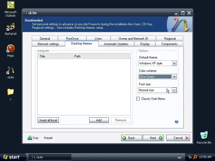Enable the Classic Start Menu checkbox
This screenshot has height=161, width=215.
[138, 98]
